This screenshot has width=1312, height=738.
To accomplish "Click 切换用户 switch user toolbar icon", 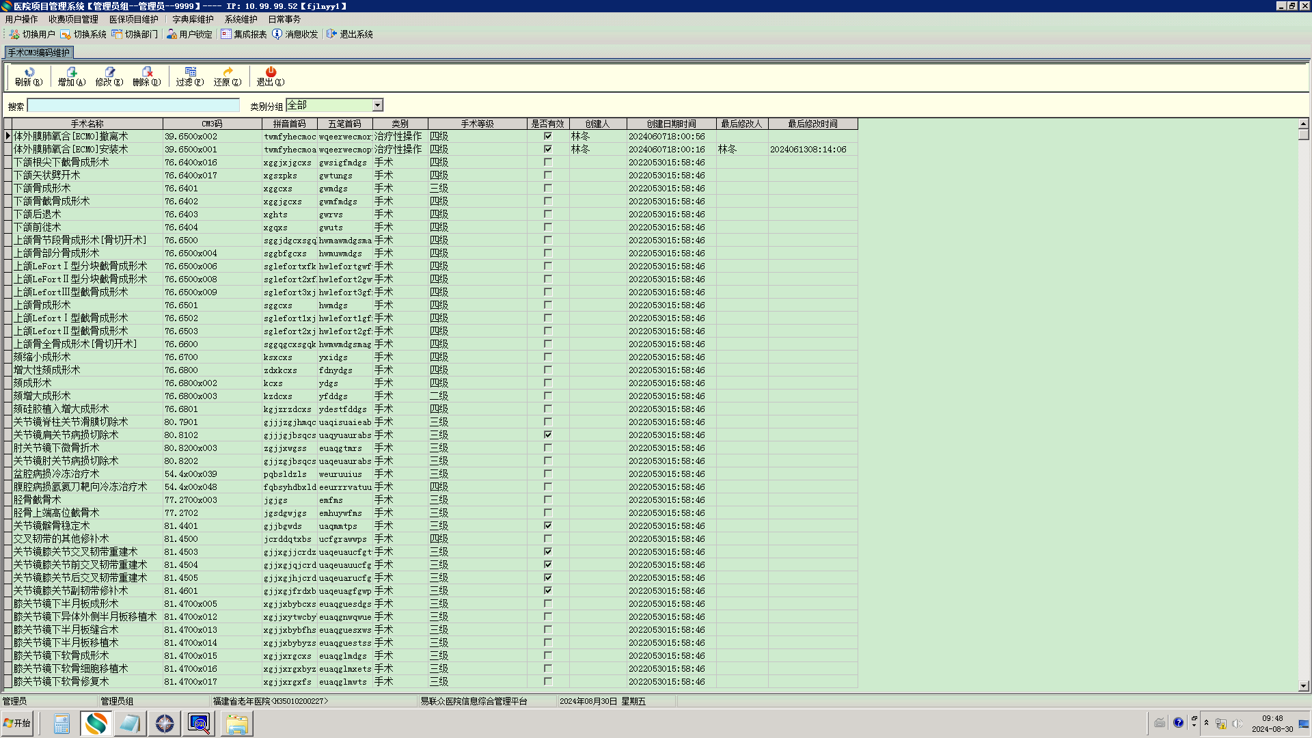I will (31, 34).
